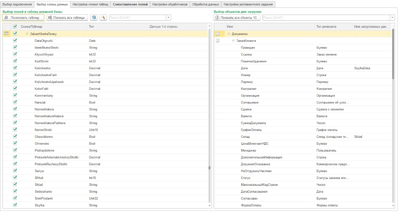Click Показать все объекты 1С button
400x212 pixels.
point(237,17)
